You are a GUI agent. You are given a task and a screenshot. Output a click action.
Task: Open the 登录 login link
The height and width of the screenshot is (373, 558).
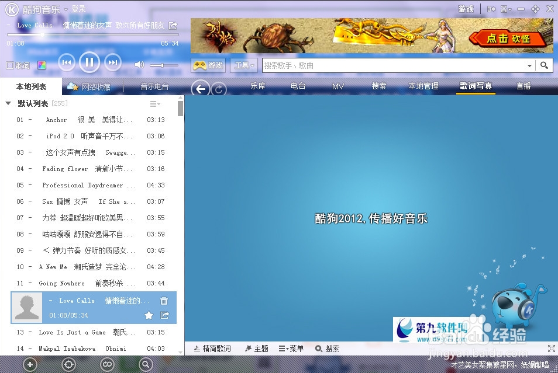click(x=78, y=9)
